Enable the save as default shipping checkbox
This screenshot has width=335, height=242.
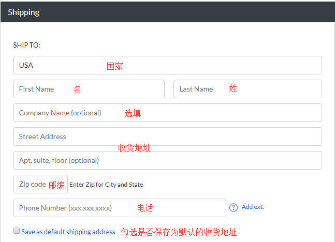tap(17, 231)
